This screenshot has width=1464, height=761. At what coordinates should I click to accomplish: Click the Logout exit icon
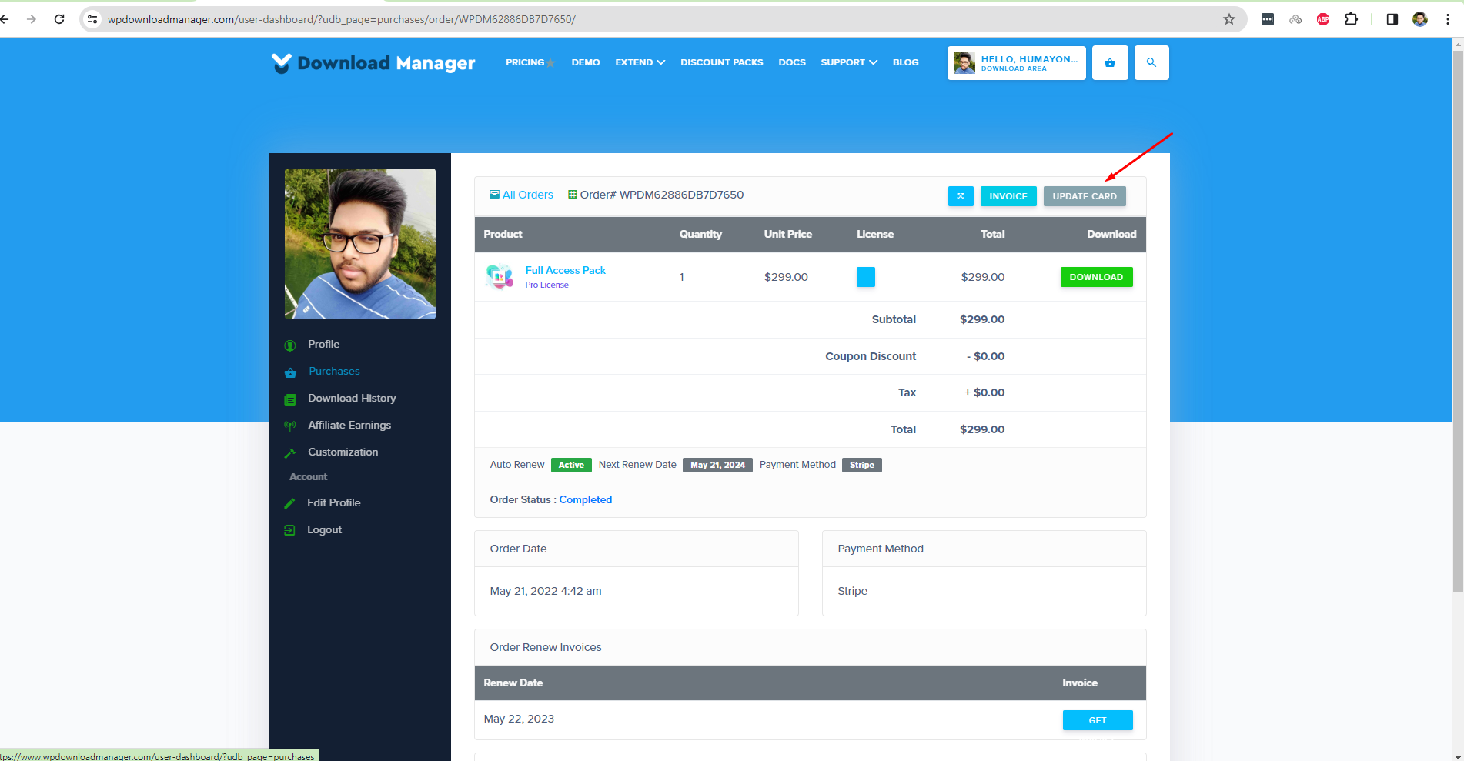click(x=289, y=530)
